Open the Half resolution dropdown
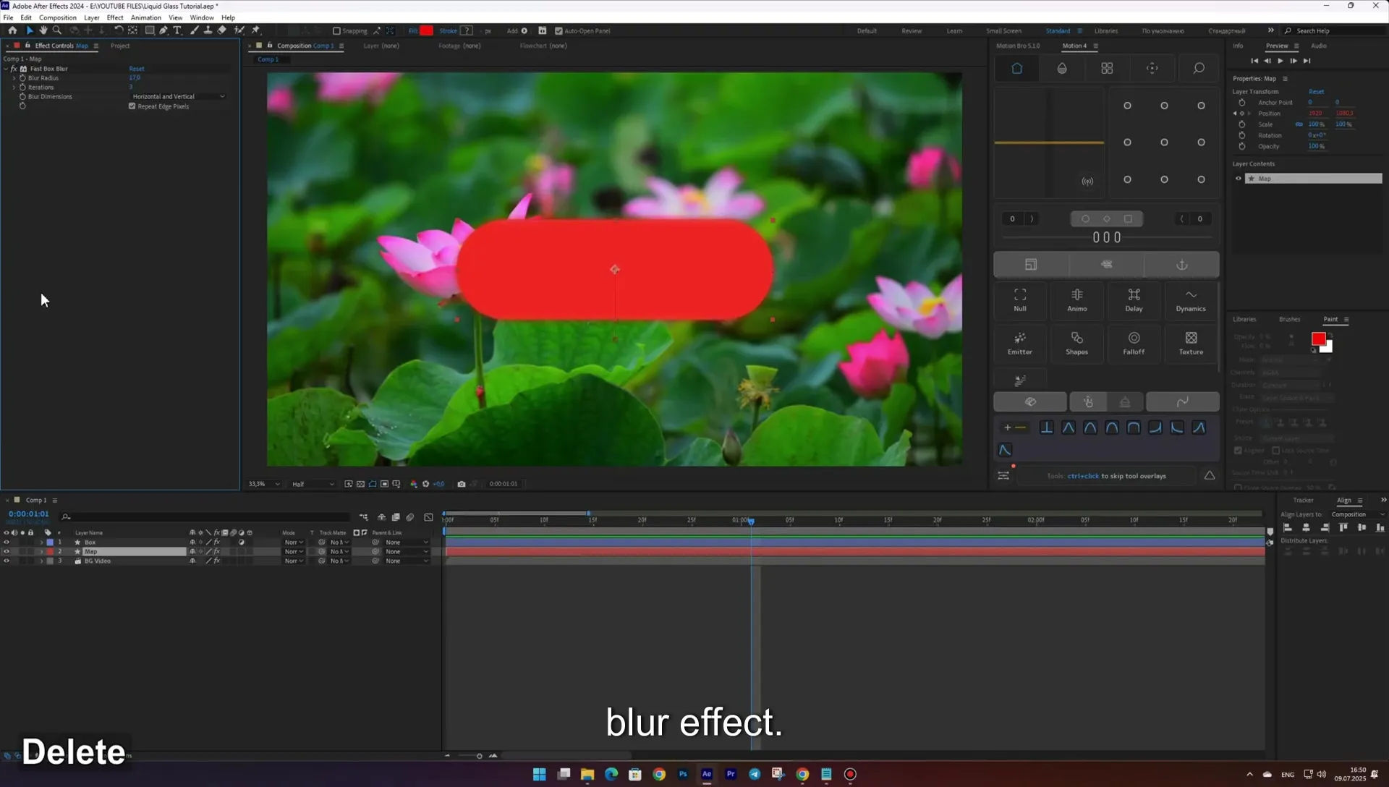Viewport: 1389px width, 787px height. click(x=313, y=484)
